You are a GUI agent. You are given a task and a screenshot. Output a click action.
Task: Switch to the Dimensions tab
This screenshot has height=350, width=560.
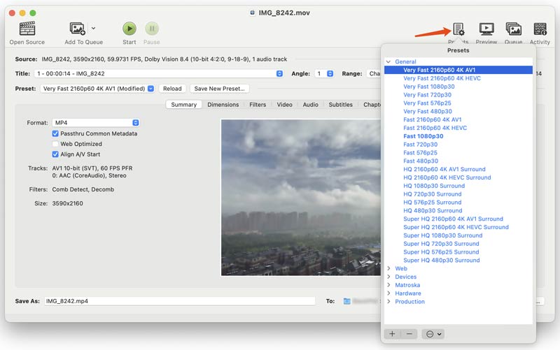pyautogui.click(x=223, y=104)
